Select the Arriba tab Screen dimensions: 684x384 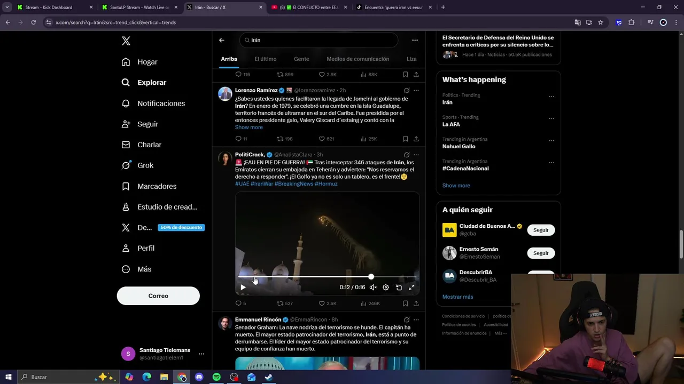tap(229, 59)
